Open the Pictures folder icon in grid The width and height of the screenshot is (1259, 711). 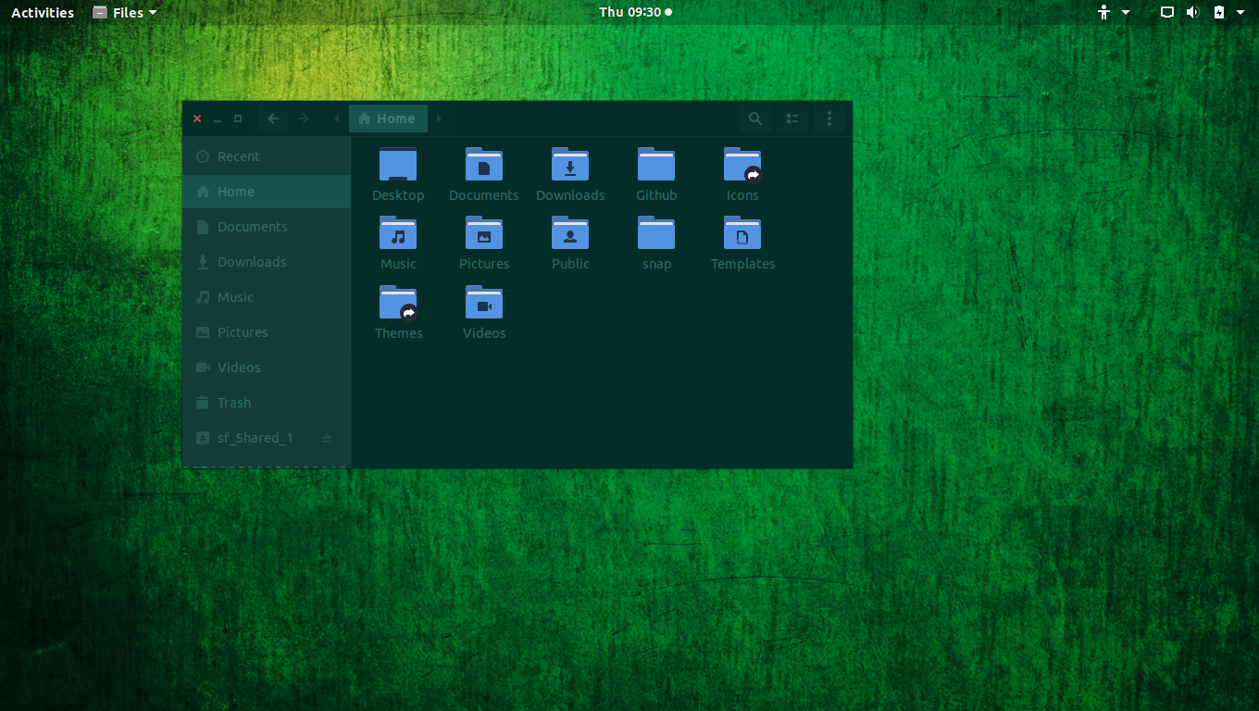484,233
